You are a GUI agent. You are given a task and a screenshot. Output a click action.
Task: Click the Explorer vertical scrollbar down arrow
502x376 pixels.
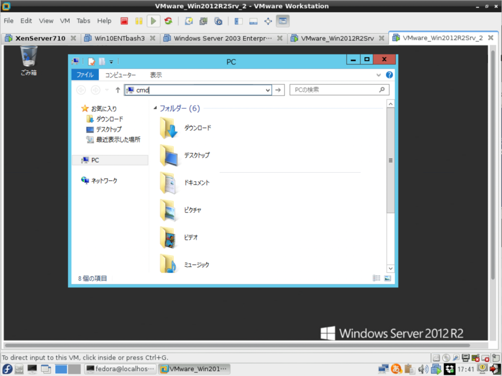coord(390,269)
